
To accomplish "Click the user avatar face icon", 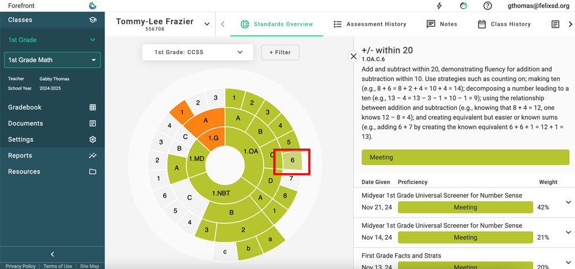I will pyautogui.click(x=464, y=6).
